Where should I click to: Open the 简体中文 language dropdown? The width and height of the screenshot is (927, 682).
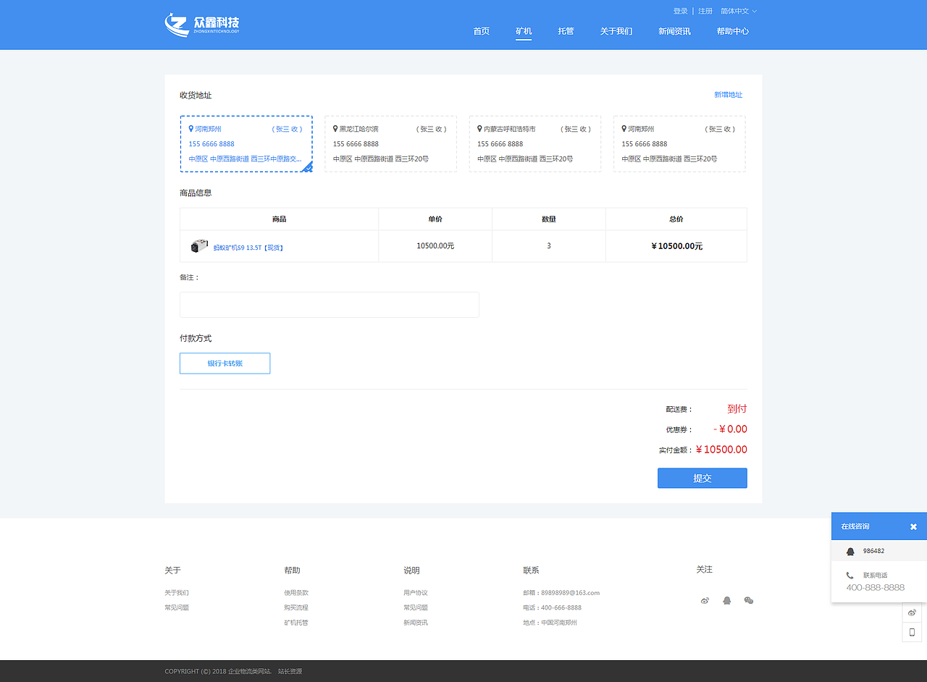point(739,11)
